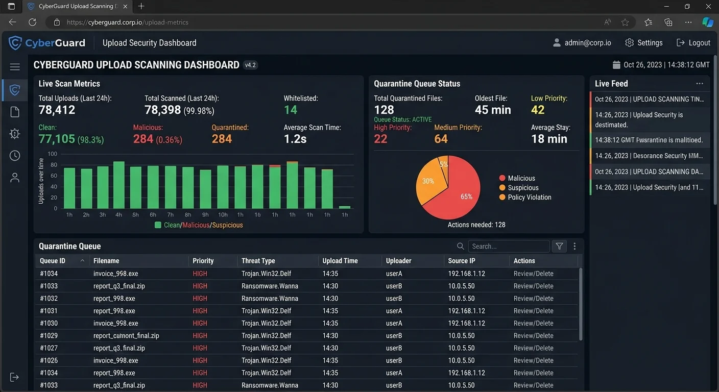Click the Clean/Malicious/Suspicious chart legend
Screen dimensions: 719x392
click(x=199, y=225)
